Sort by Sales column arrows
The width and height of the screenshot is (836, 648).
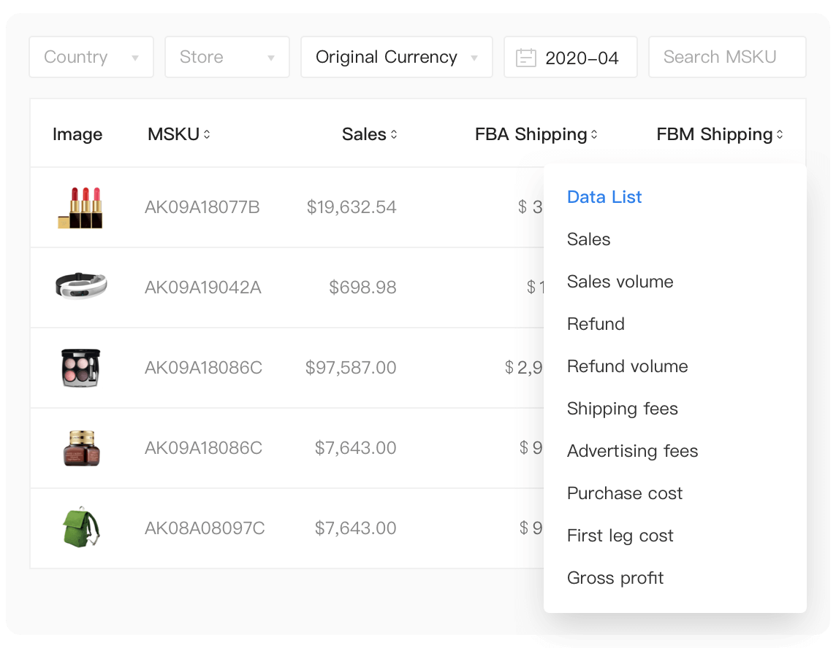tap(394, 134)
